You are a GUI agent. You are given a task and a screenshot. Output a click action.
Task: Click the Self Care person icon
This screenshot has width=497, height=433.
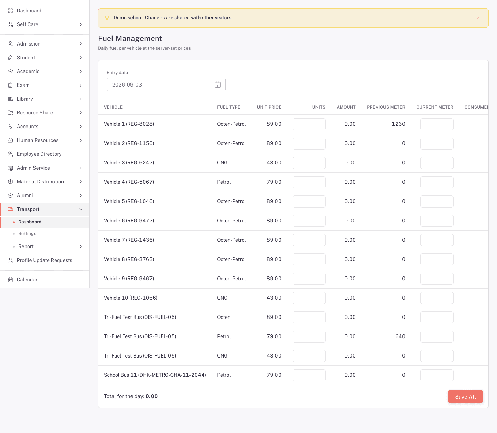tap(10, 24)
